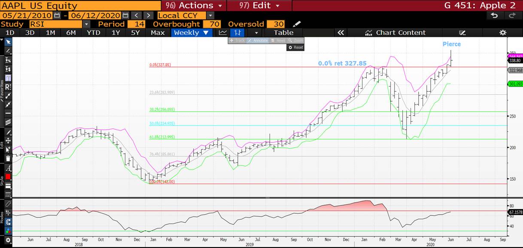This screenshot has height=248, width=523.
Task: Choose the percent change measure tool
Action: [8, 60]
